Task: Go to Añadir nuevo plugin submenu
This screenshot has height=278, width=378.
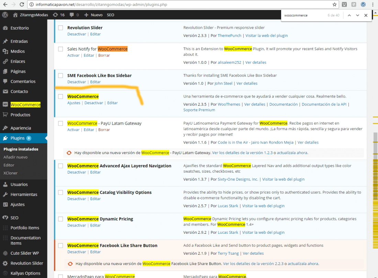Action: (x=15, y=157)
